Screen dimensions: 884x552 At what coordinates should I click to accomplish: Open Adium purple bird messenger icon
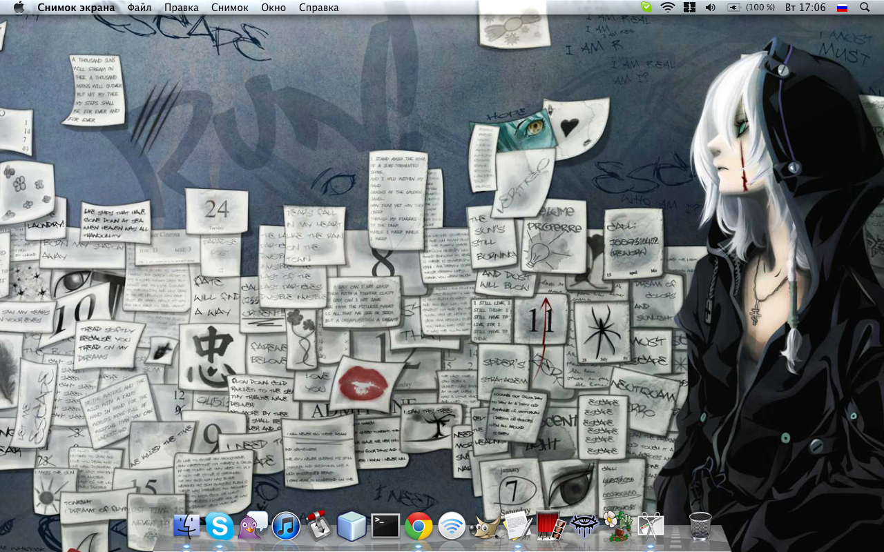coord(253,527)
